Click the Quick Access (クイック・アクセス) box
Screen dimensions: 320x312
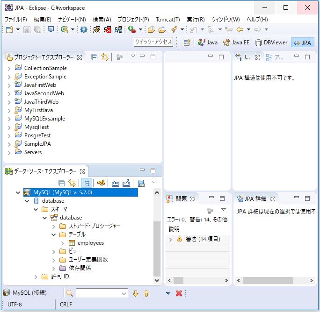click(153, 43)
